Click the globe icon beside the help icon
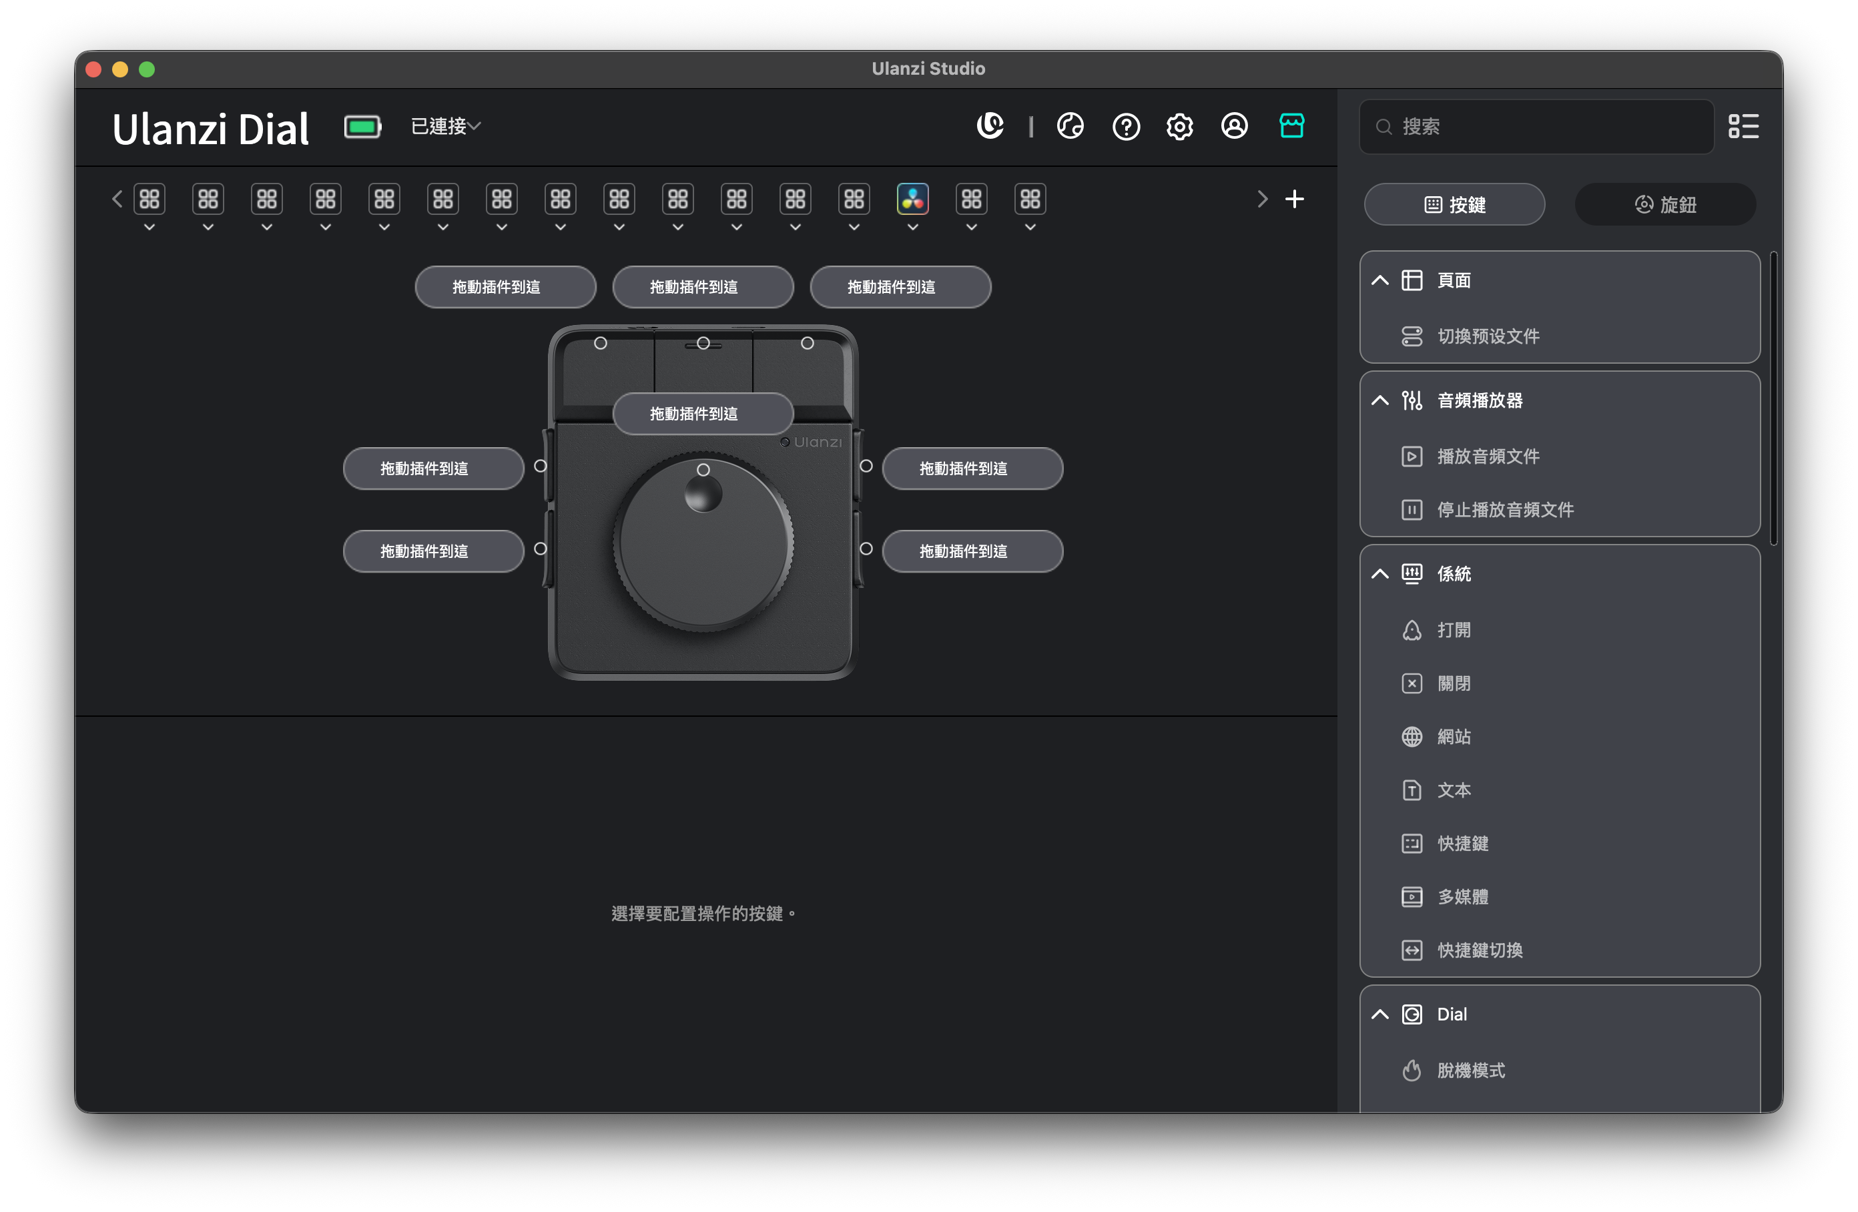Screen dimensions: 1858x1212 pyautogui.click(x=1070, y=125)
